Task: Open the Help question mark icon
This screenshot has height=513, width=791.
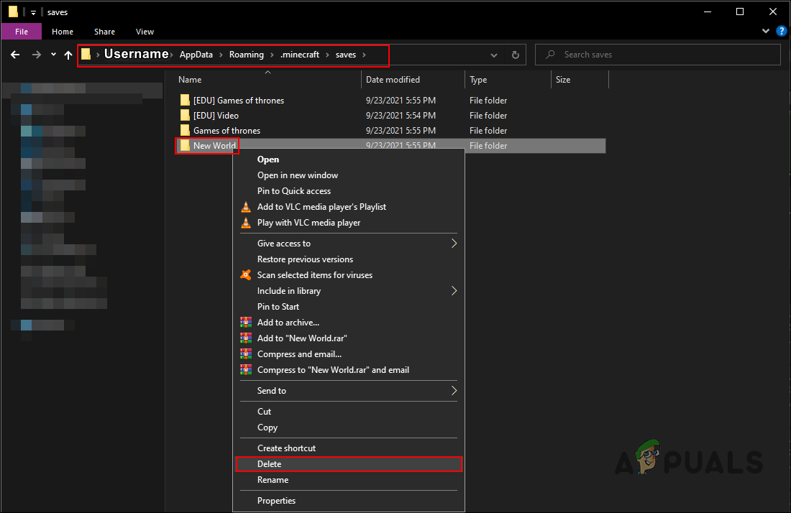Action: coord(782,32)
